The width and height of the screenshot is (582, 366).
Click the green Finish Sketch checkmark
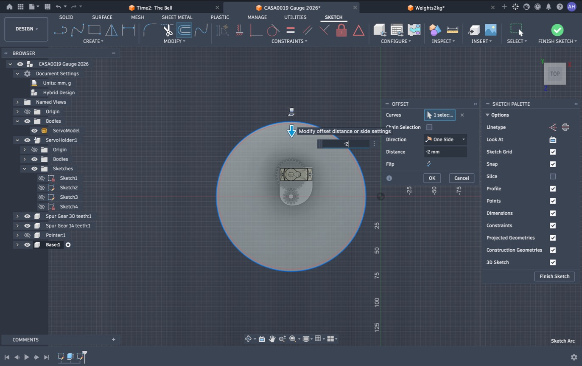(557, 30)
